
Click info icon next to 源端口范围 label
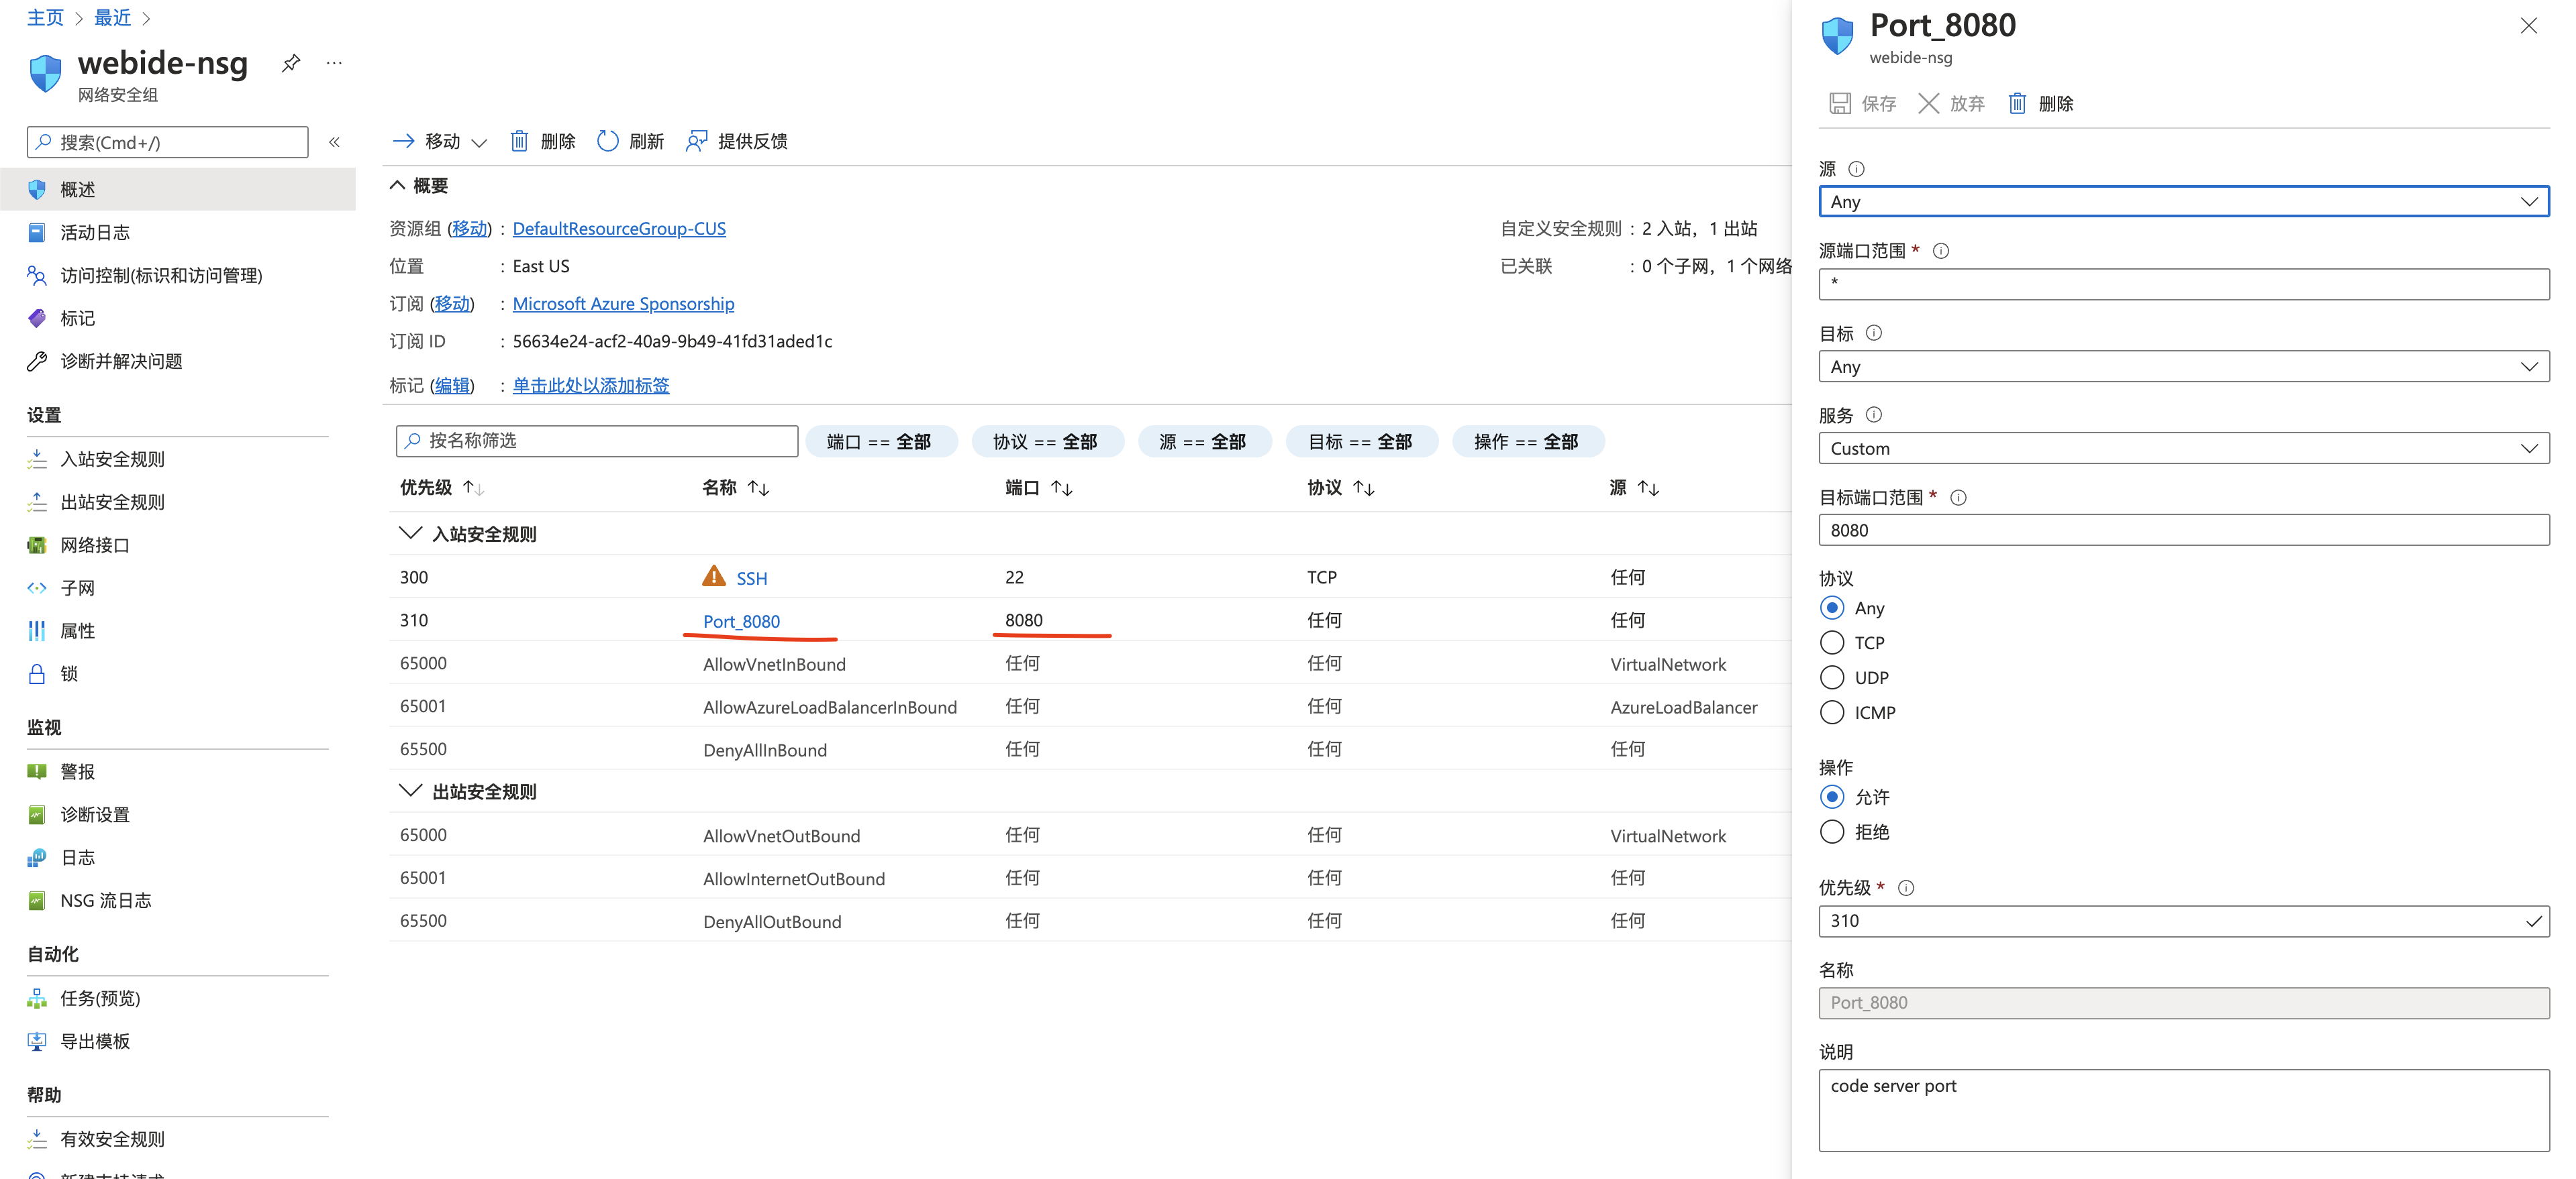1940,251
